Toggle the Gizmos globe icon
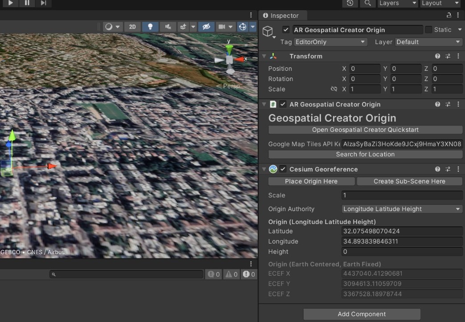465x322 pixels. [243, 27]
